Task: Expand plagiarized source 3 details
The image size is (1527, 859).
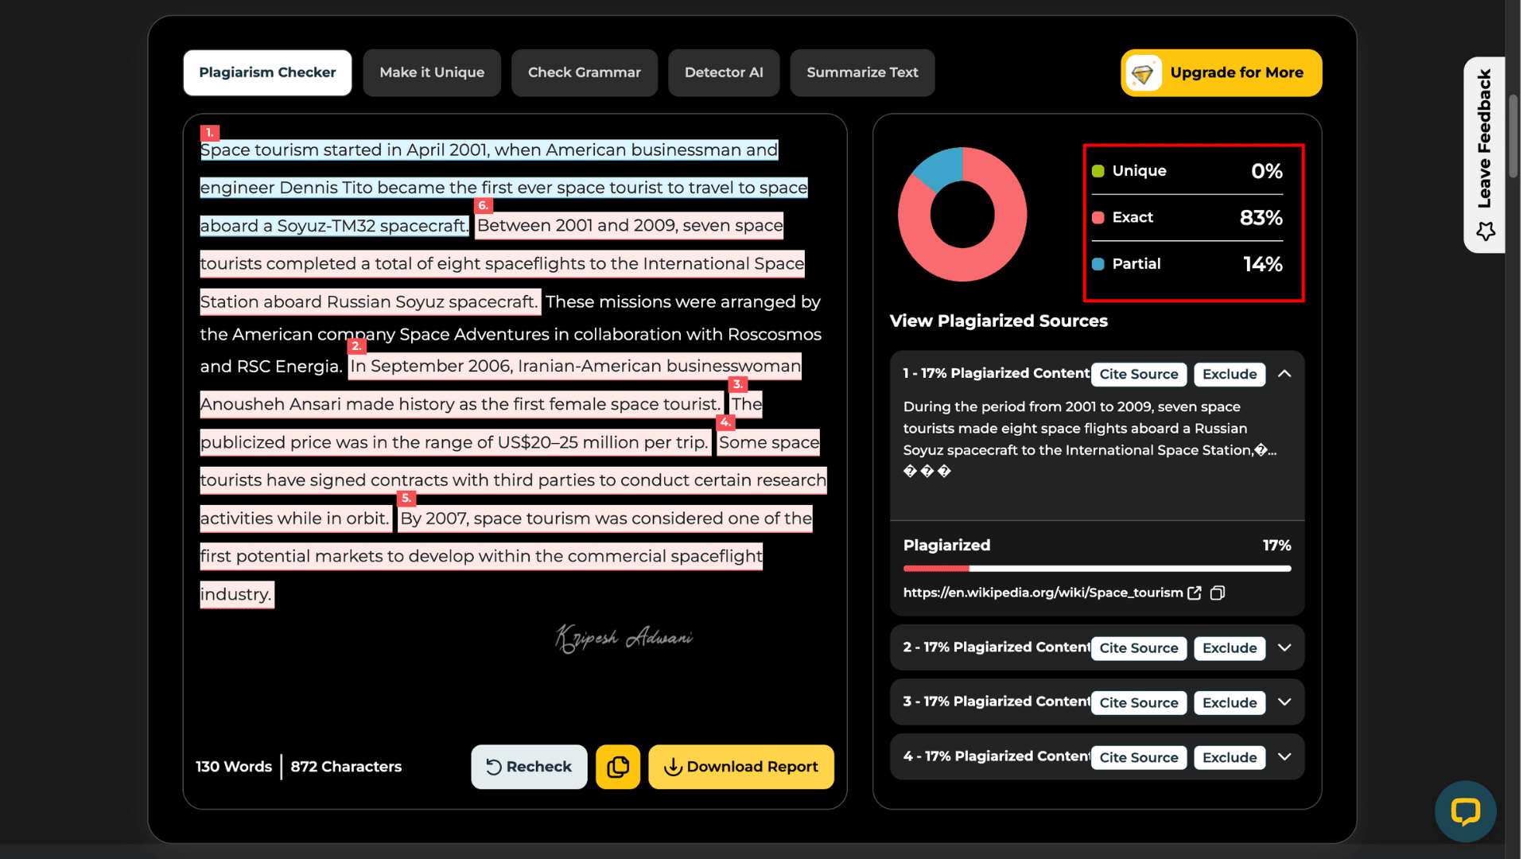Action: (1284, 702)
